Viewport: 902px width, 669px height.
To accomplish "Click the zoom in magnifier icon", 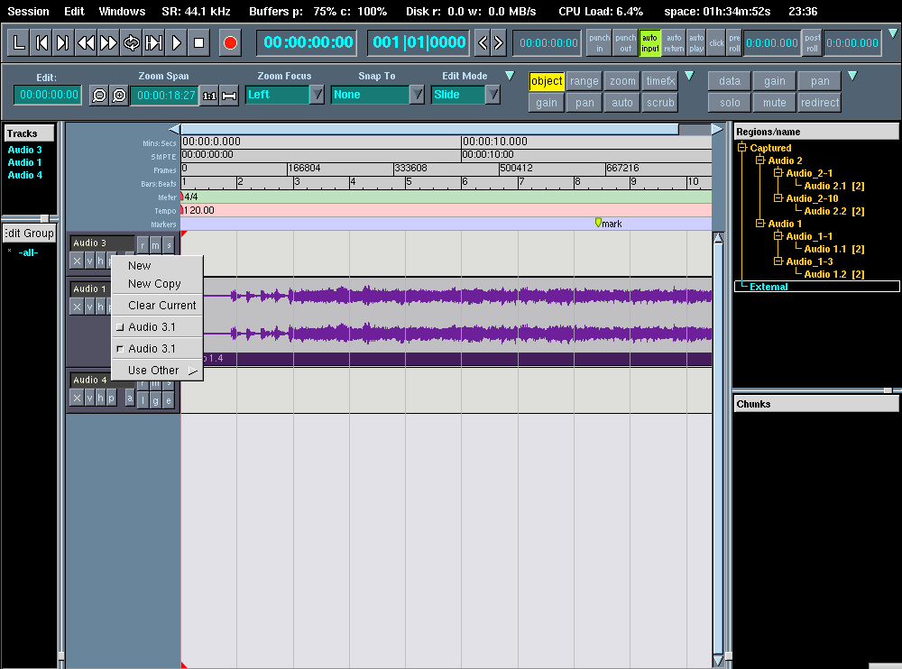I will tap(118, 95).
